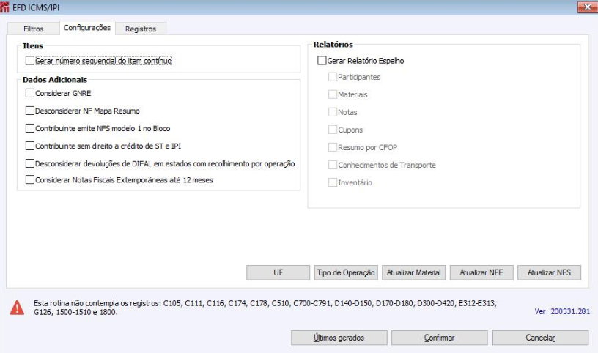Open the Registros tab
The image size is (598, 353).
pyautogui.click(x=140, y=29)
